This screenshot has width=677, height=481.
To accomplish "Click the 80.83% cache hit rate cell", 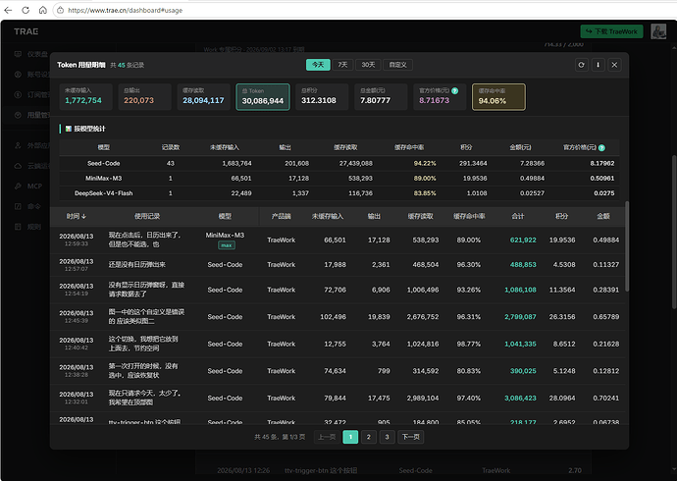I will (468, 371).
